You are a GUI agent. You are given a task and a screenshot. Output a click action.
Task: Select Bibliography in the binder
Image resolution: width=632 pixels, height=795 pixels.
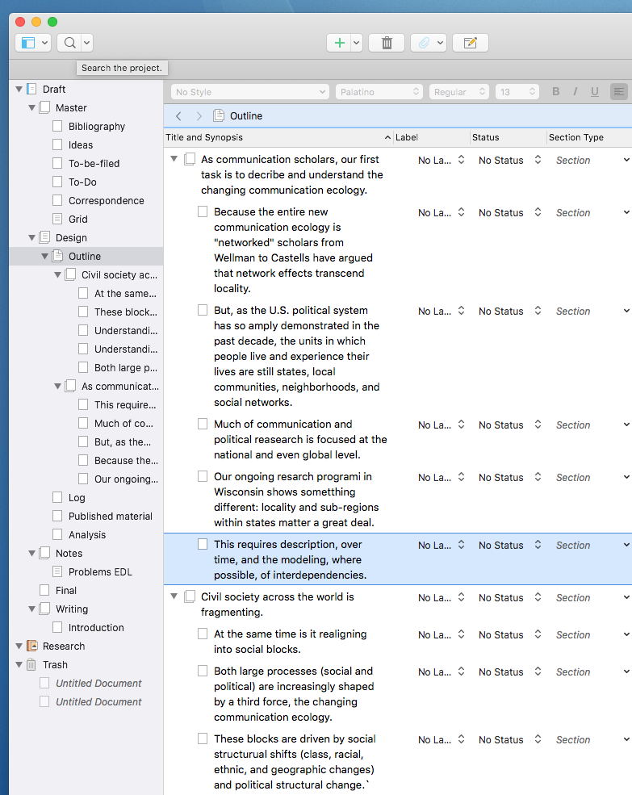[96, 127]
